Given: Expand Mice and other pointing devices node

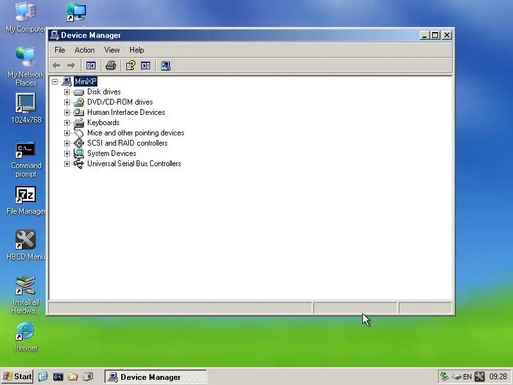Looking at the screenshot, I should 67,133.
